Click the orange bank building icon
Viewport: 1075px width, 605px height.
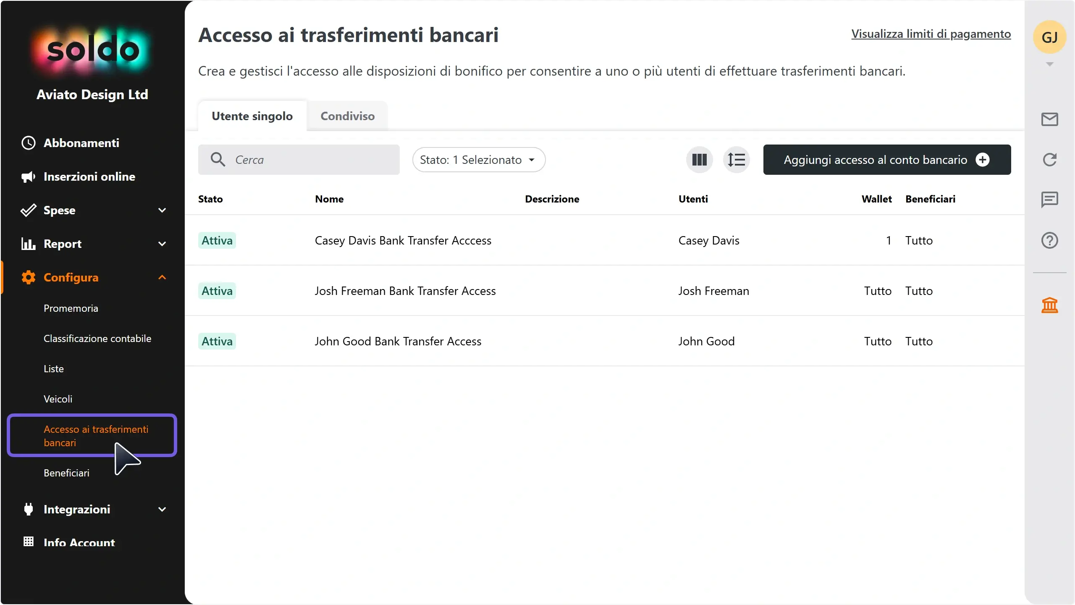tap(1049, 305)
